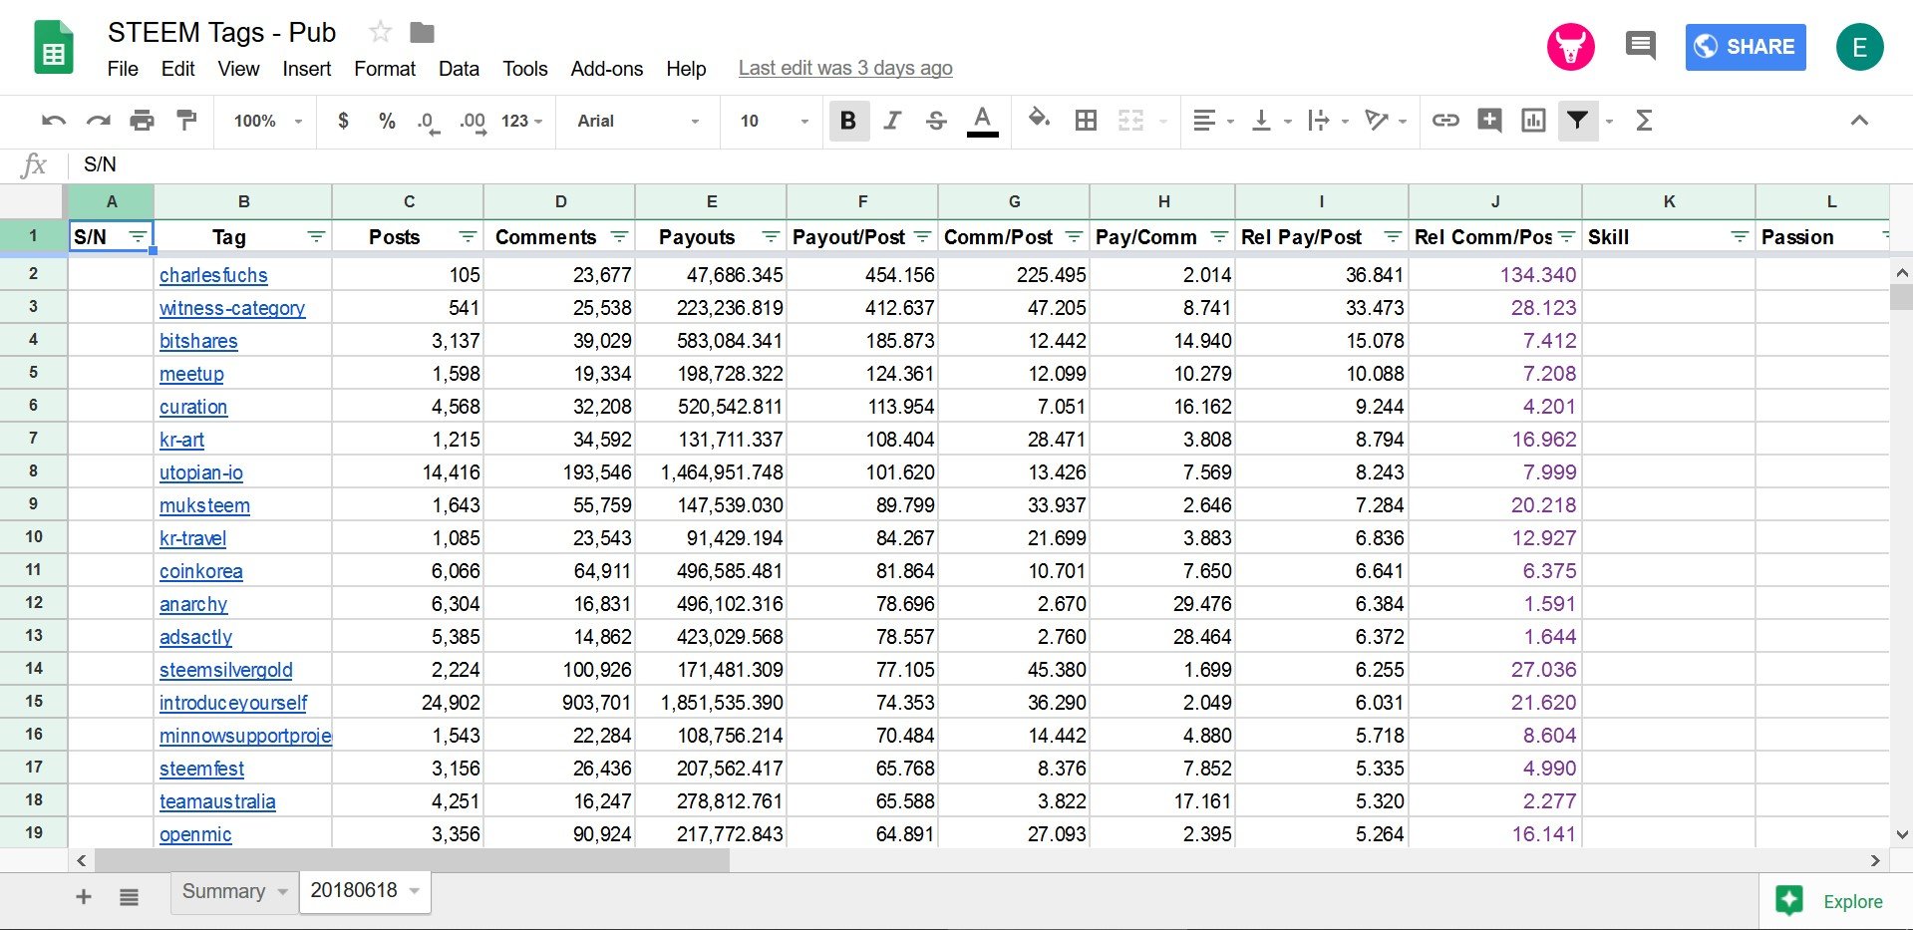Select row header 10
This screenshot has height=930, width=1913.
click(x=34, y=537)
